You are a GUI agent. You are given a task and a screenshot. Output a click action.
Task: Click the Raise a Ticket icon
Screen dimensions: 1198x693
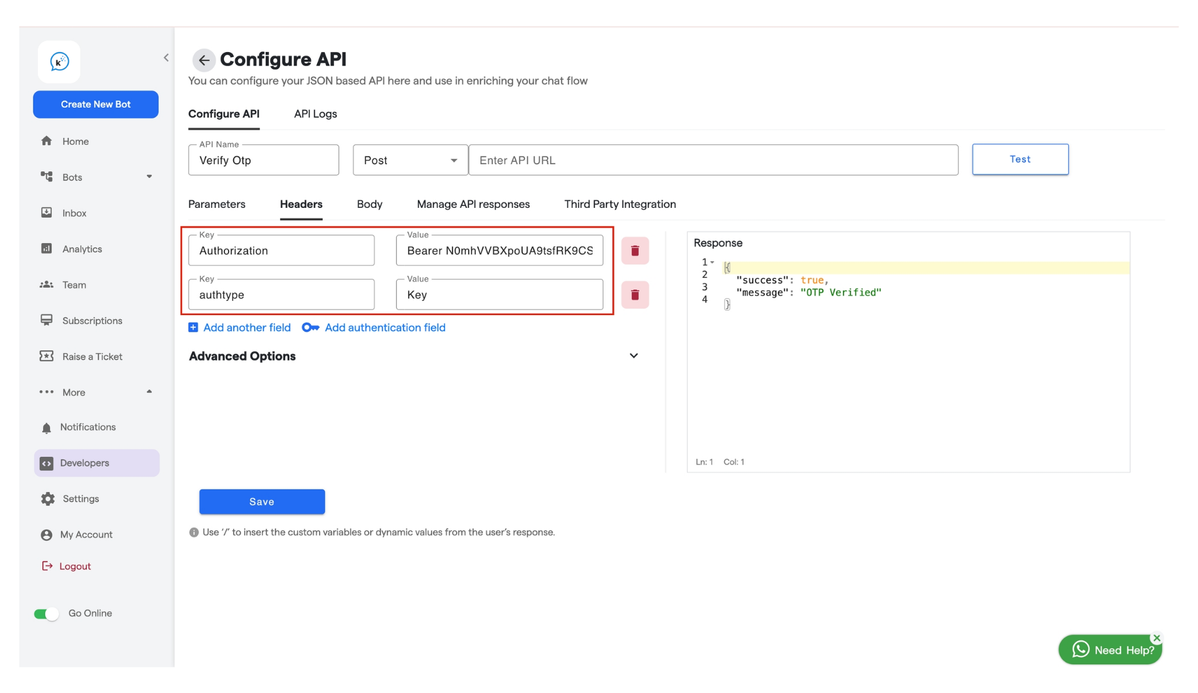click(x=46, y=356)
